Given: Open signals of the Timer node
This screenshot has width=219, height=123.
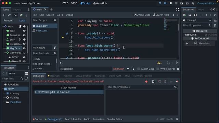Looking at the screenshot, I should point(24,57).
